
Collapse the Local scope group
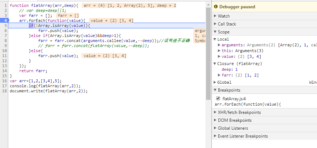215,39
